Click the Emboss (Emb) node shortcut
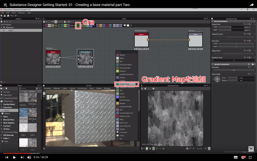Screen dimensions: 257x161 (x=69, y=25)
